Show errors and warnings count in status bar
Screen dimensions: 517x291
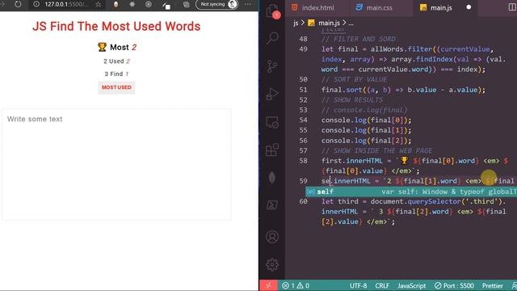pos(296,285)
